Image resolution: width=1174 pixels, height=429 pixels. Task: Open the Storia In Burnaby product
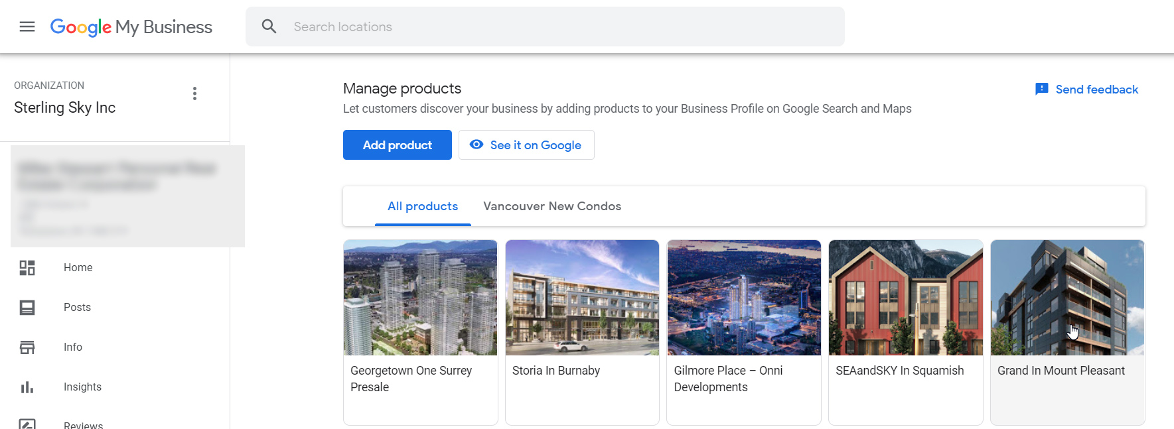[x=582, y=332]
